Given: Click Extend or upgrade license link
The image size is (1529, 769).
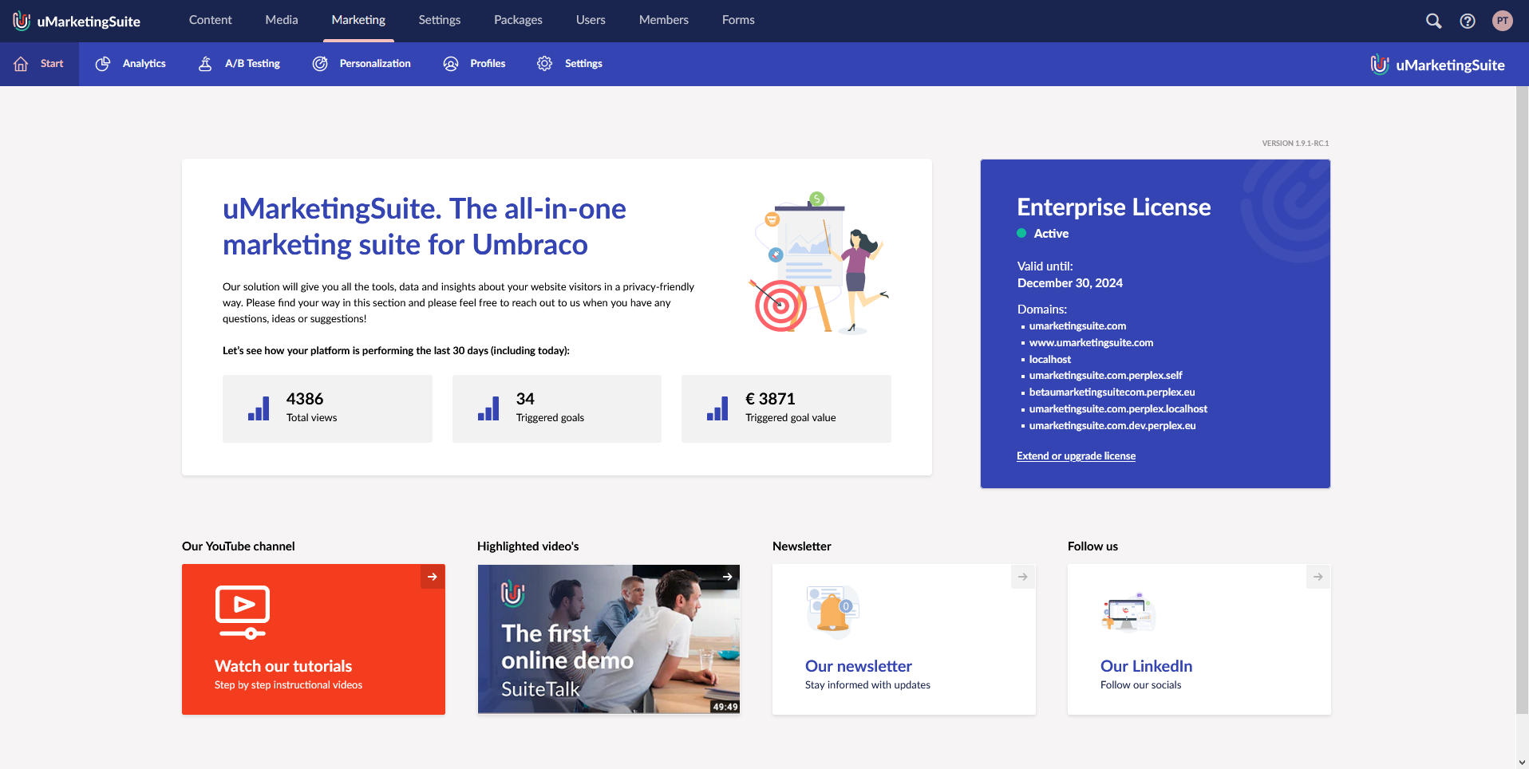Looking at the screenshot, I should (1076, 456).
